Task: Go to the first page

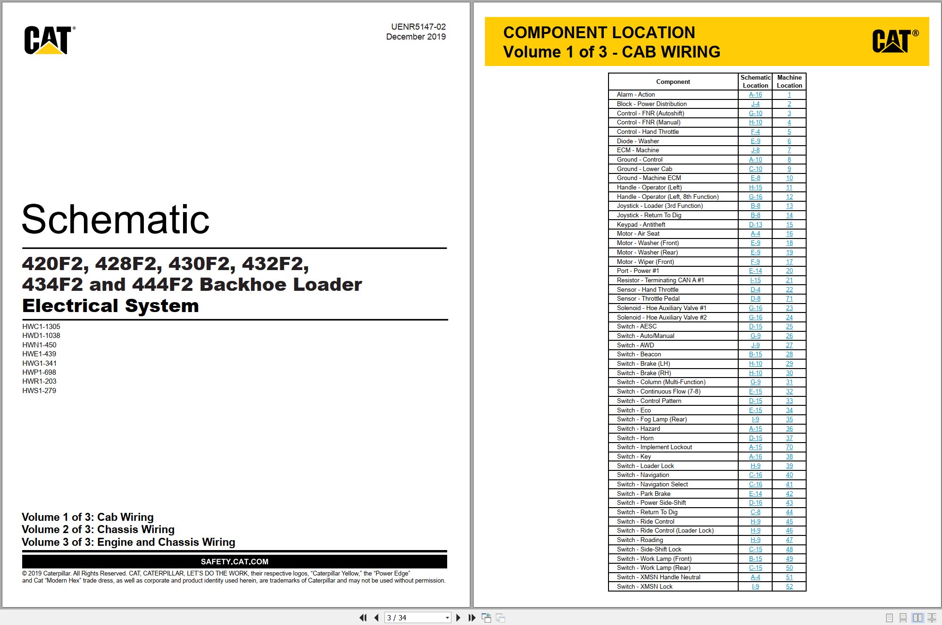Action: [363, 617]
